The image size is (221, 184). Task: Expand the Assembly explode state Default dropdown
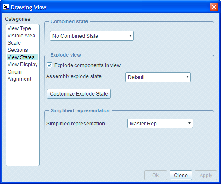coord(158,77)
